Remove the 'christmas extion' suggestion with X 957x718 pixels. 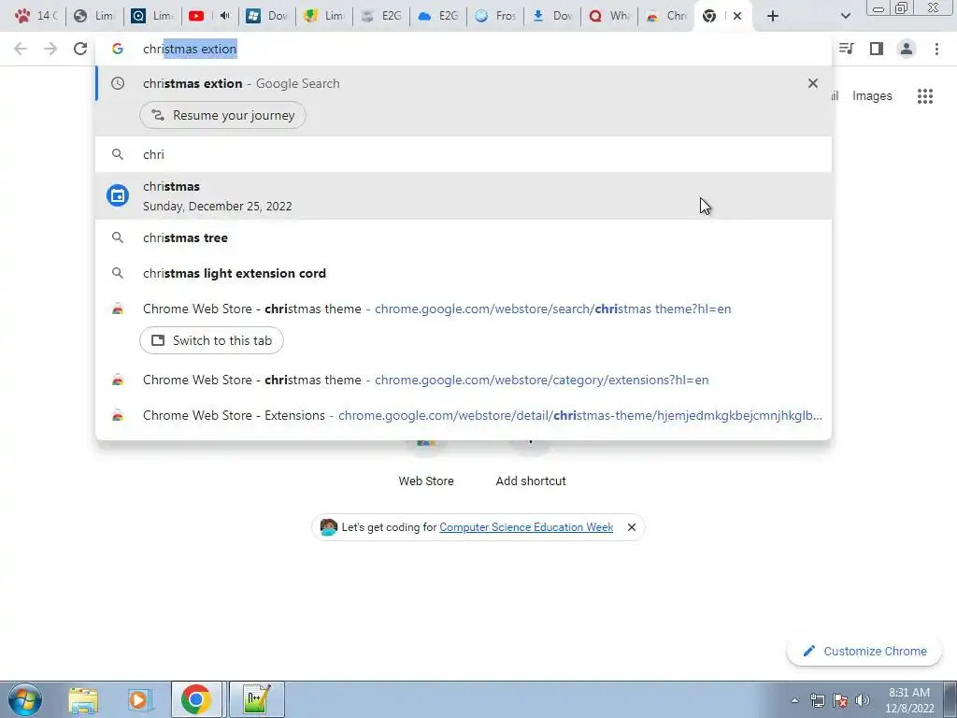pos(812,83)
